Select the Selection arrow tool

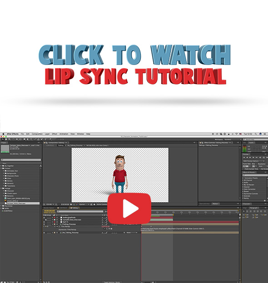click(3, 139)
